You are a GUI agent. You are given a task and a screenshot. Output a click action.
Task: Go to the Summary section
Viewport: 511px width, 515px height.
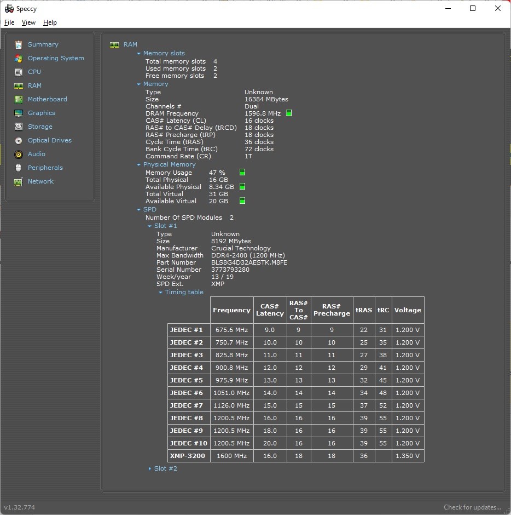43,44
